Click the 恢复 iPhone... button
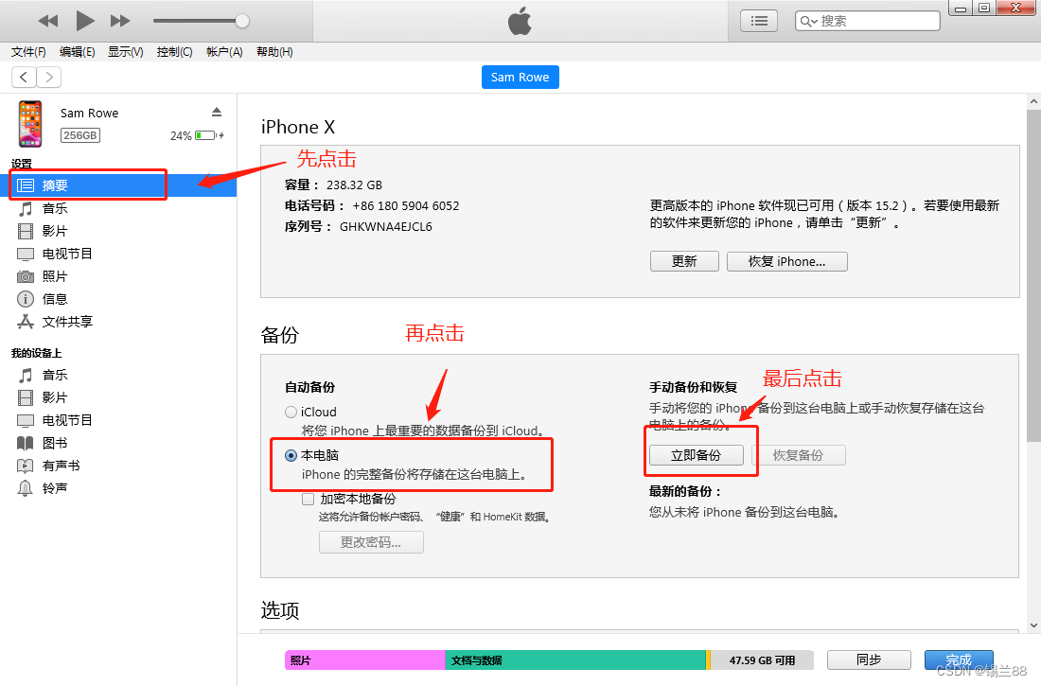The image size is (1041, 686). [x=786, y=262]
